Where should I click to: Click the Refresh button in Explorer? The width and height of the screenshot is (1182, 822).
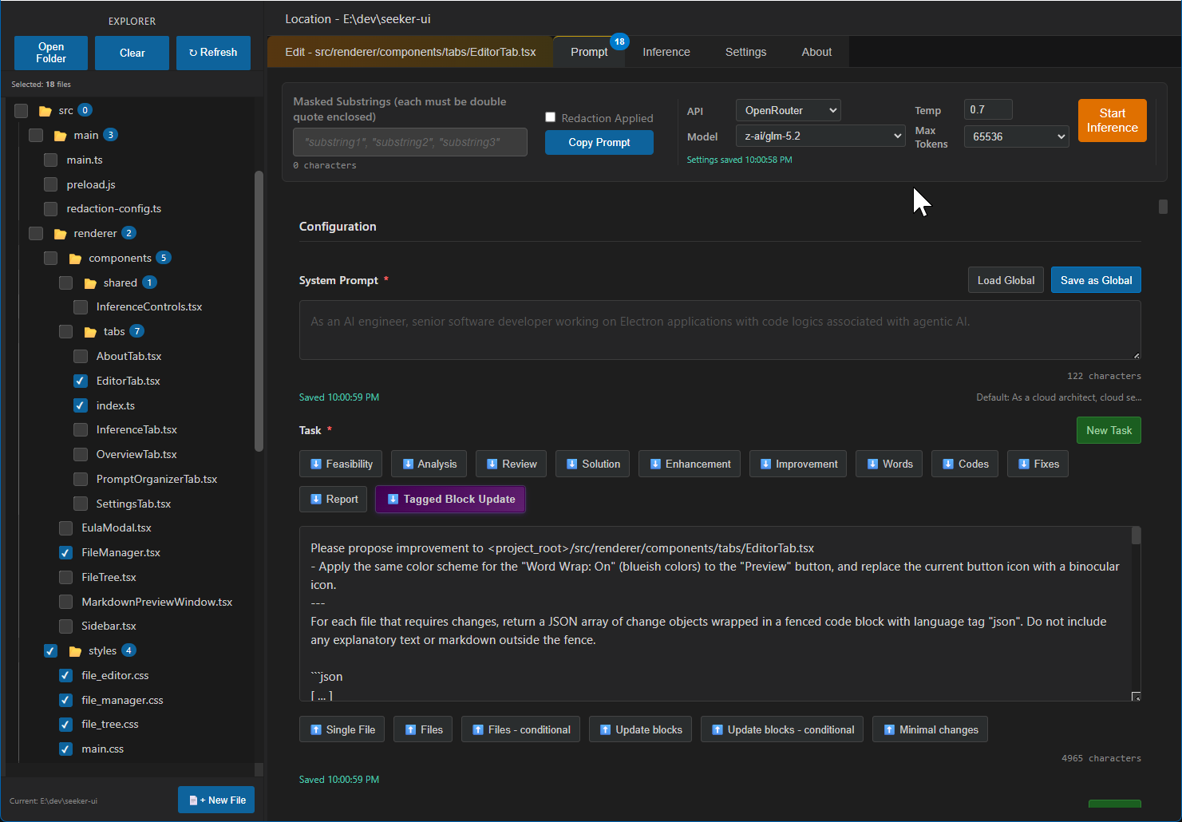[213, 53]
